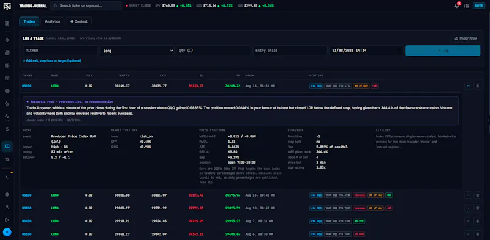
Task: Click the +1R tag on Aug 13, 08:42 row
Action: pyautogui.click(x=389, y=195)
